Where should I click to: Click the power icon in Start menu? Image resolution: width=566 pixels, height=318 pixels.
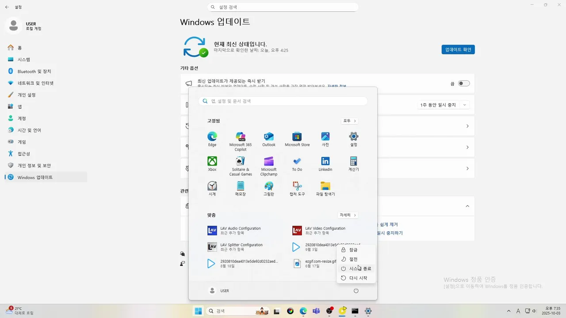click(356, 291)
